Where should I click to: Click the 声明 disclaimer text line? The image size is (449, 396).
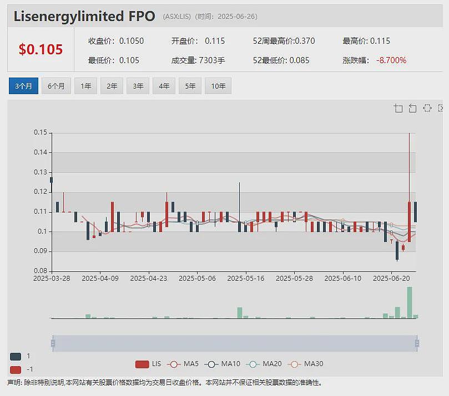164,383
